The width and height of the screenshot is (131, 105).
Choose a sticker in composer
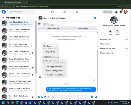pyautogui.click(x=45, y=97)
